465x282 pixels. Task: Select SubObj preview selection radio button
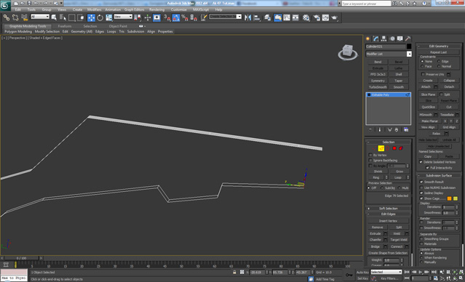tap(382, 188)
